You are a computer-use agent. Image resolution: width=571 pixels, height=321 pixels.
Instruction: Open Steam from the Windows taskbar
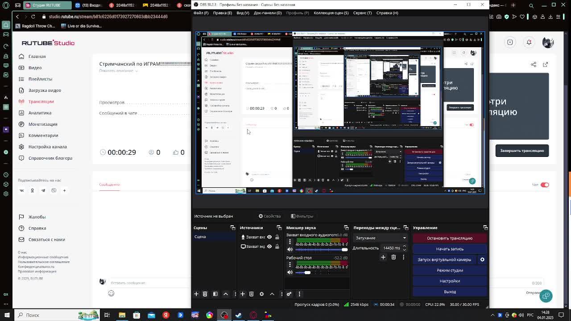pyautogui.click(x=239, y=315)
